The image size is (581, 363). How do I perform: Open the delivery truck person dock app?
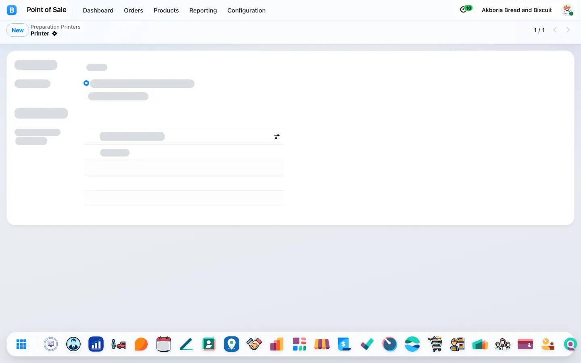click(119, 344)
